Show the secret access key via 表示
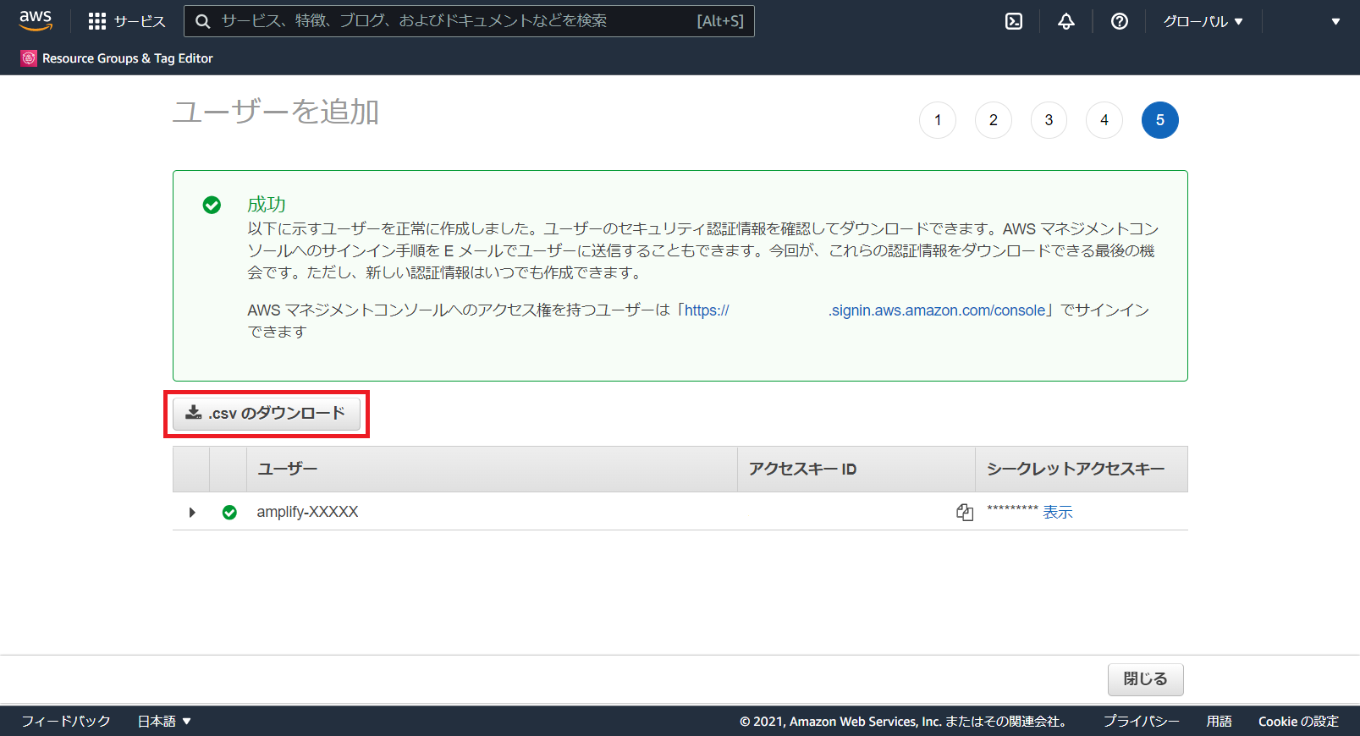The height and width of the screenshot is (736, 1360). coord(1057,512)
